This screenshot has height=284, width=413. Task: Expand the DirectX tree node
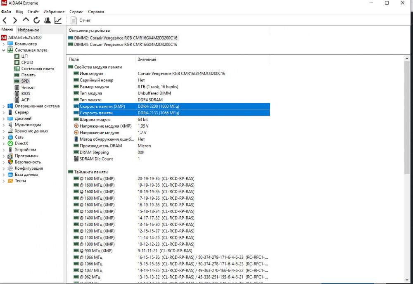click(3, 144)
